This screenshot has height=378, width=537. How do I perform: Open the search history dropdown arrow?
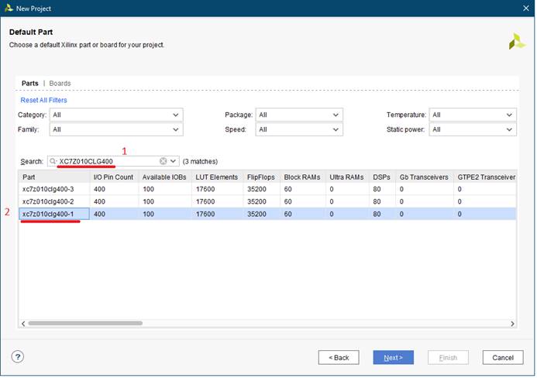tap(173, 161)
